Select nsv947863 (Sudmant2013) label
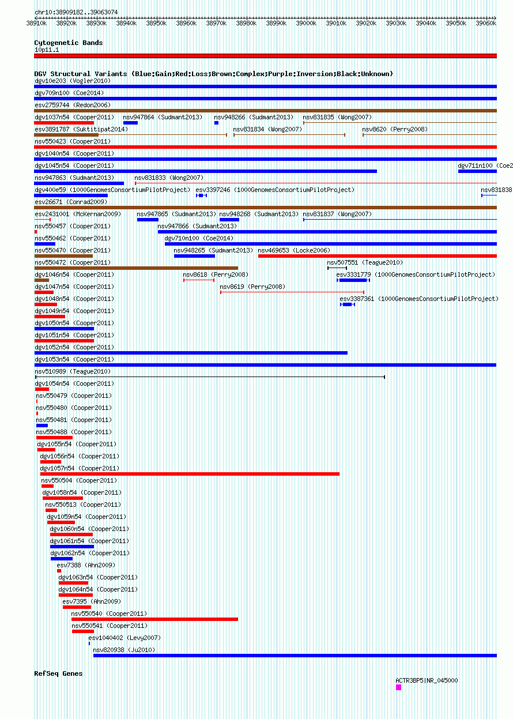Screen dimensions: 513x719 pos(74,178)
